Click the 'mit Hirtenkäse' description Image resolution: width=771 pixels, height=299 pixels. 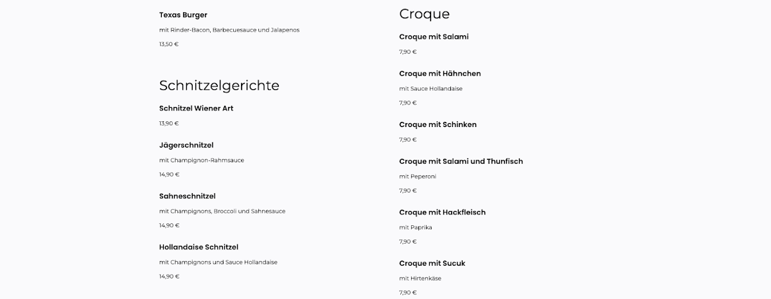(420, 278)
